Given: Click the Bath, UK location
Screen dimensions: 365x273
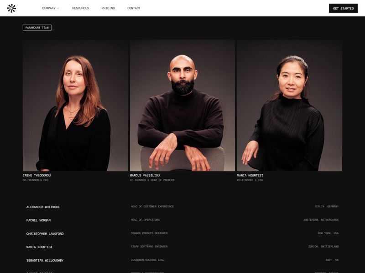Looking at the screenshot, I should pyautogui.click(x=332, y=260).
